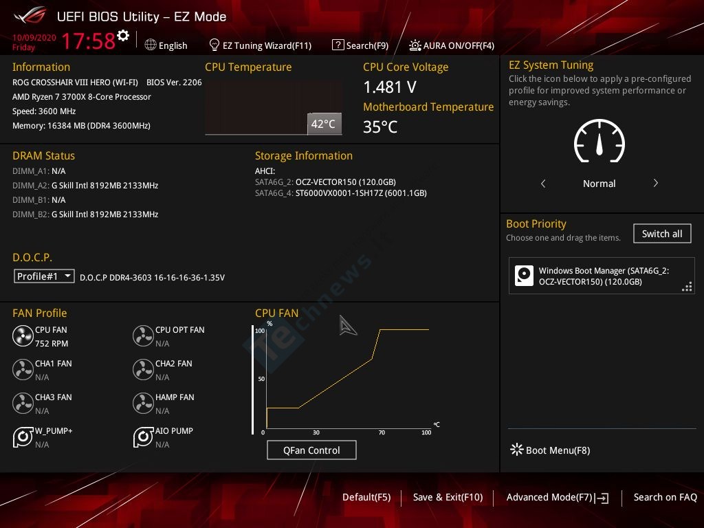This screenshot has height=528, width=704.
Task: Click the Search question mark icon
Action: [x=338, y=45]
